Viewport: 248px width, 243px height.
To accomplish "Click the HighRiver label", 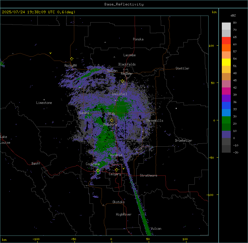I will [124, 214].
